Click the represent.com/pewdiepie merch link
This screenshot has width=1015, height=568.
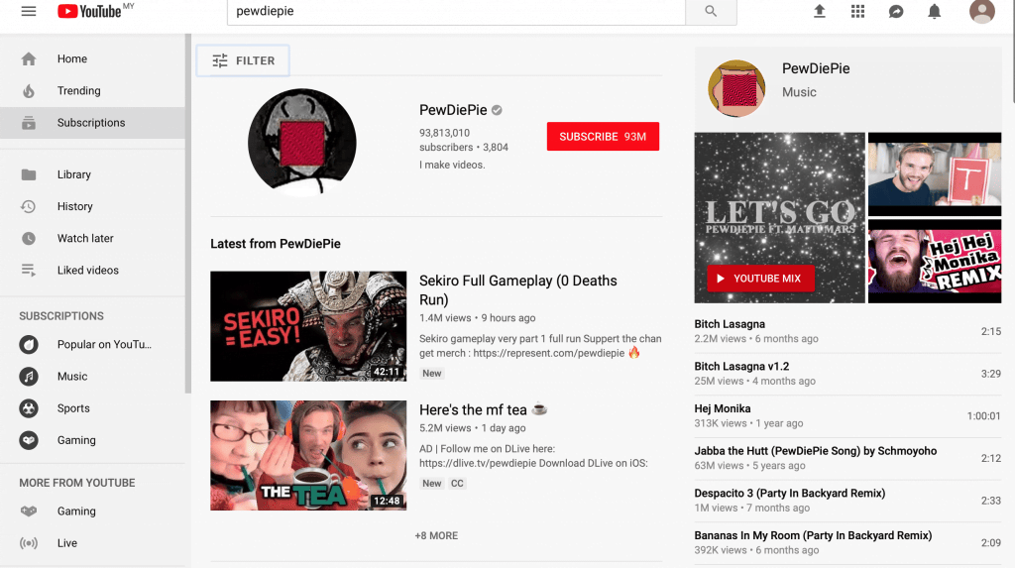548,353
